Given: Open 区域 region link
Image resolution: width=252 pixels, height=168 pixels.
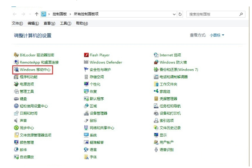Looking at the screenshot, I should tap(93, 106).
